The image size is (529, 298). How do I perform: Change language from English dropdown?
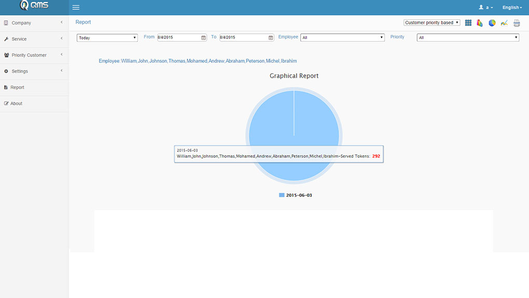[x=512, y=8]
